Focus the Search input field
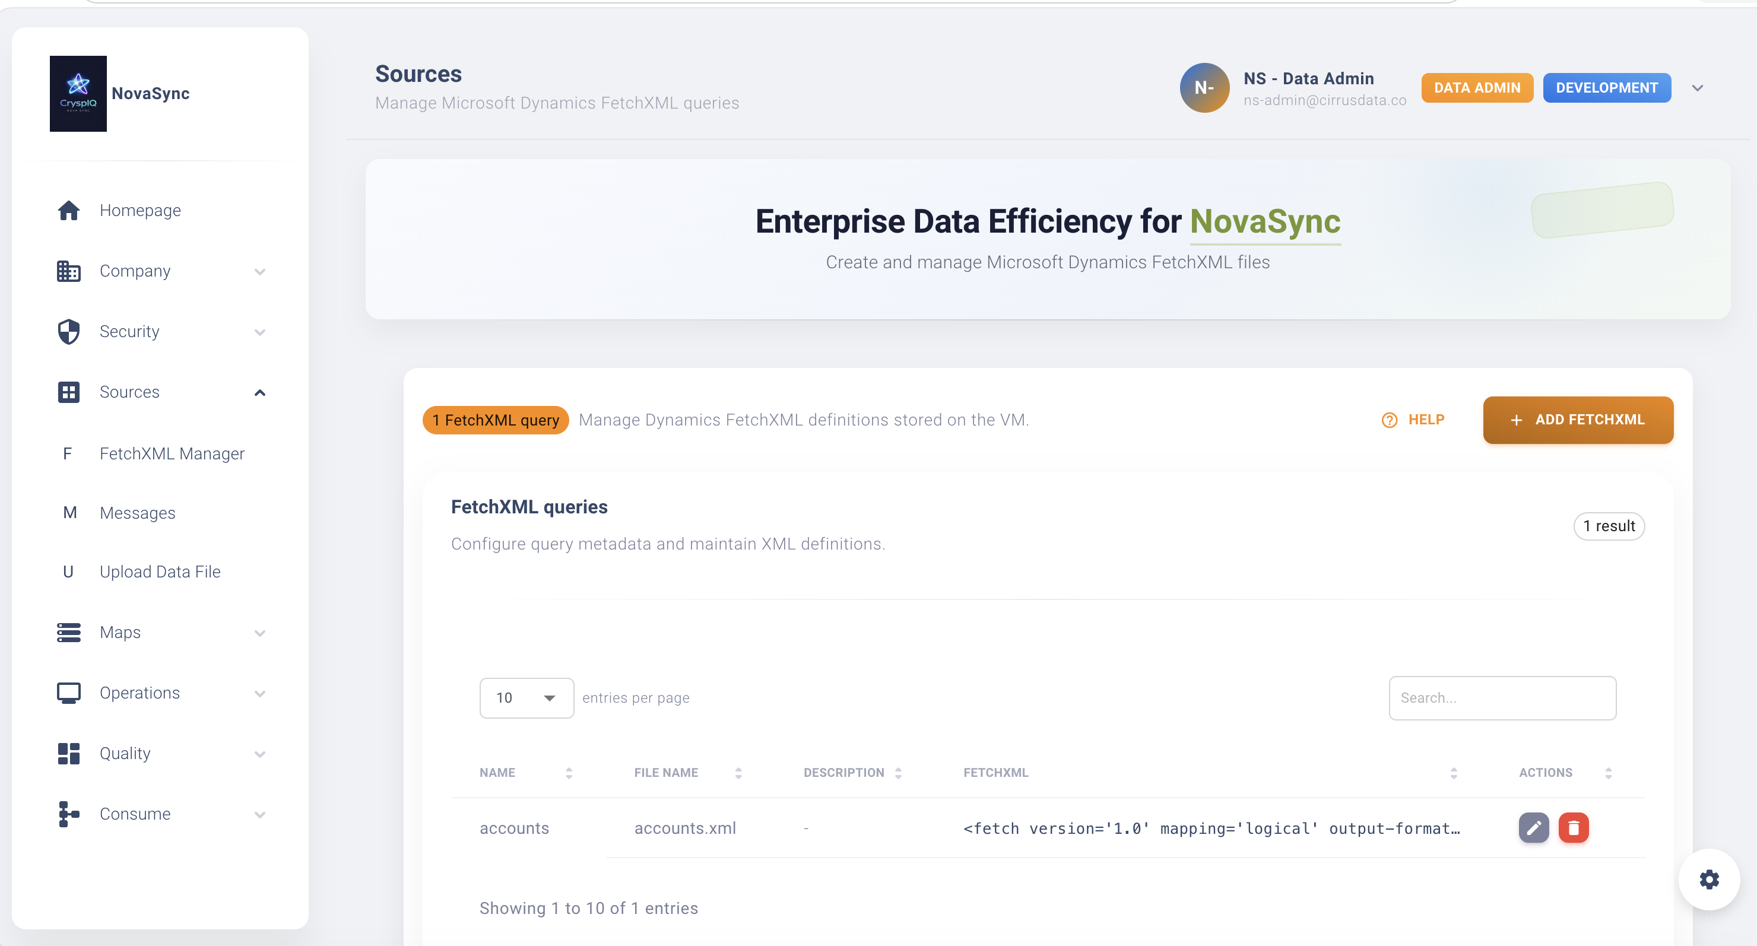1757x946 pixels. (1502, 698)
